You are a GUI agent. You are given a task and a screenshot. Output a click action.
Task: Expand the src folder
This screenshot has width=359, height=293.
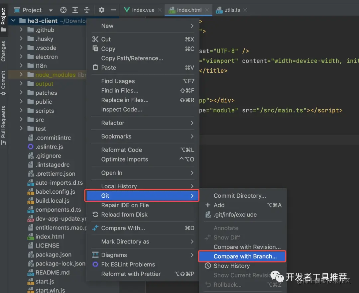pos(21,119)
